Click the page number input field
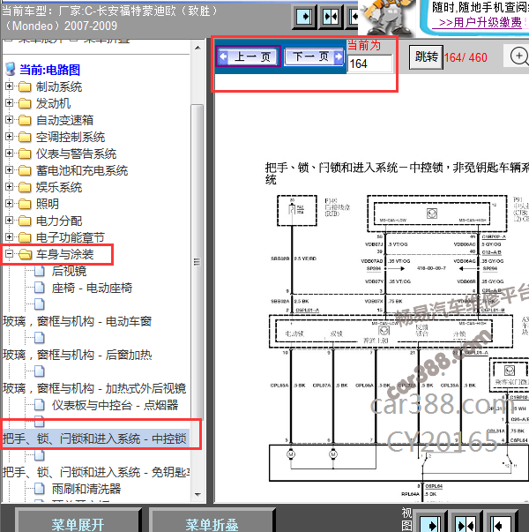Image resolution: width=529 pixels, height=532 pixels. [x=370, y=64]
